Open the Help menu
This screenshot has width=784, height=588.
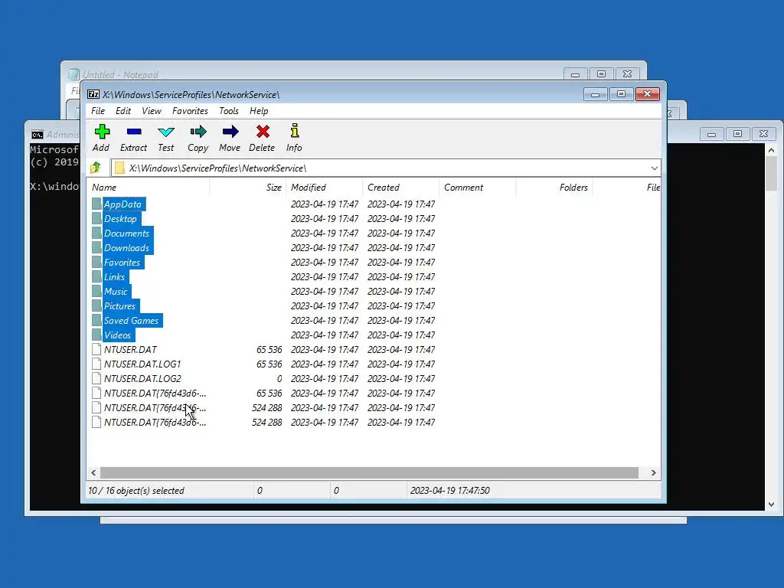point(259,111)
